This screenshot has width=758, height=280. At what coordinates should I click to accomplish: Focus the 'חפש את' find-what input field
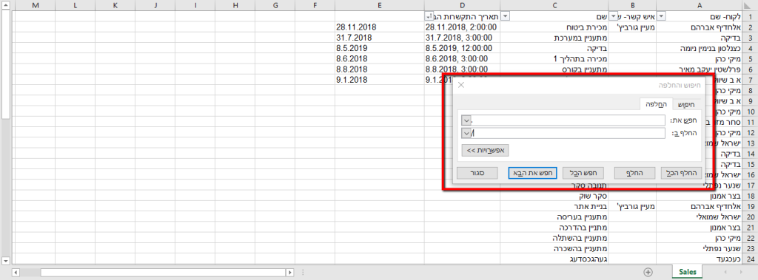[568, 120]
